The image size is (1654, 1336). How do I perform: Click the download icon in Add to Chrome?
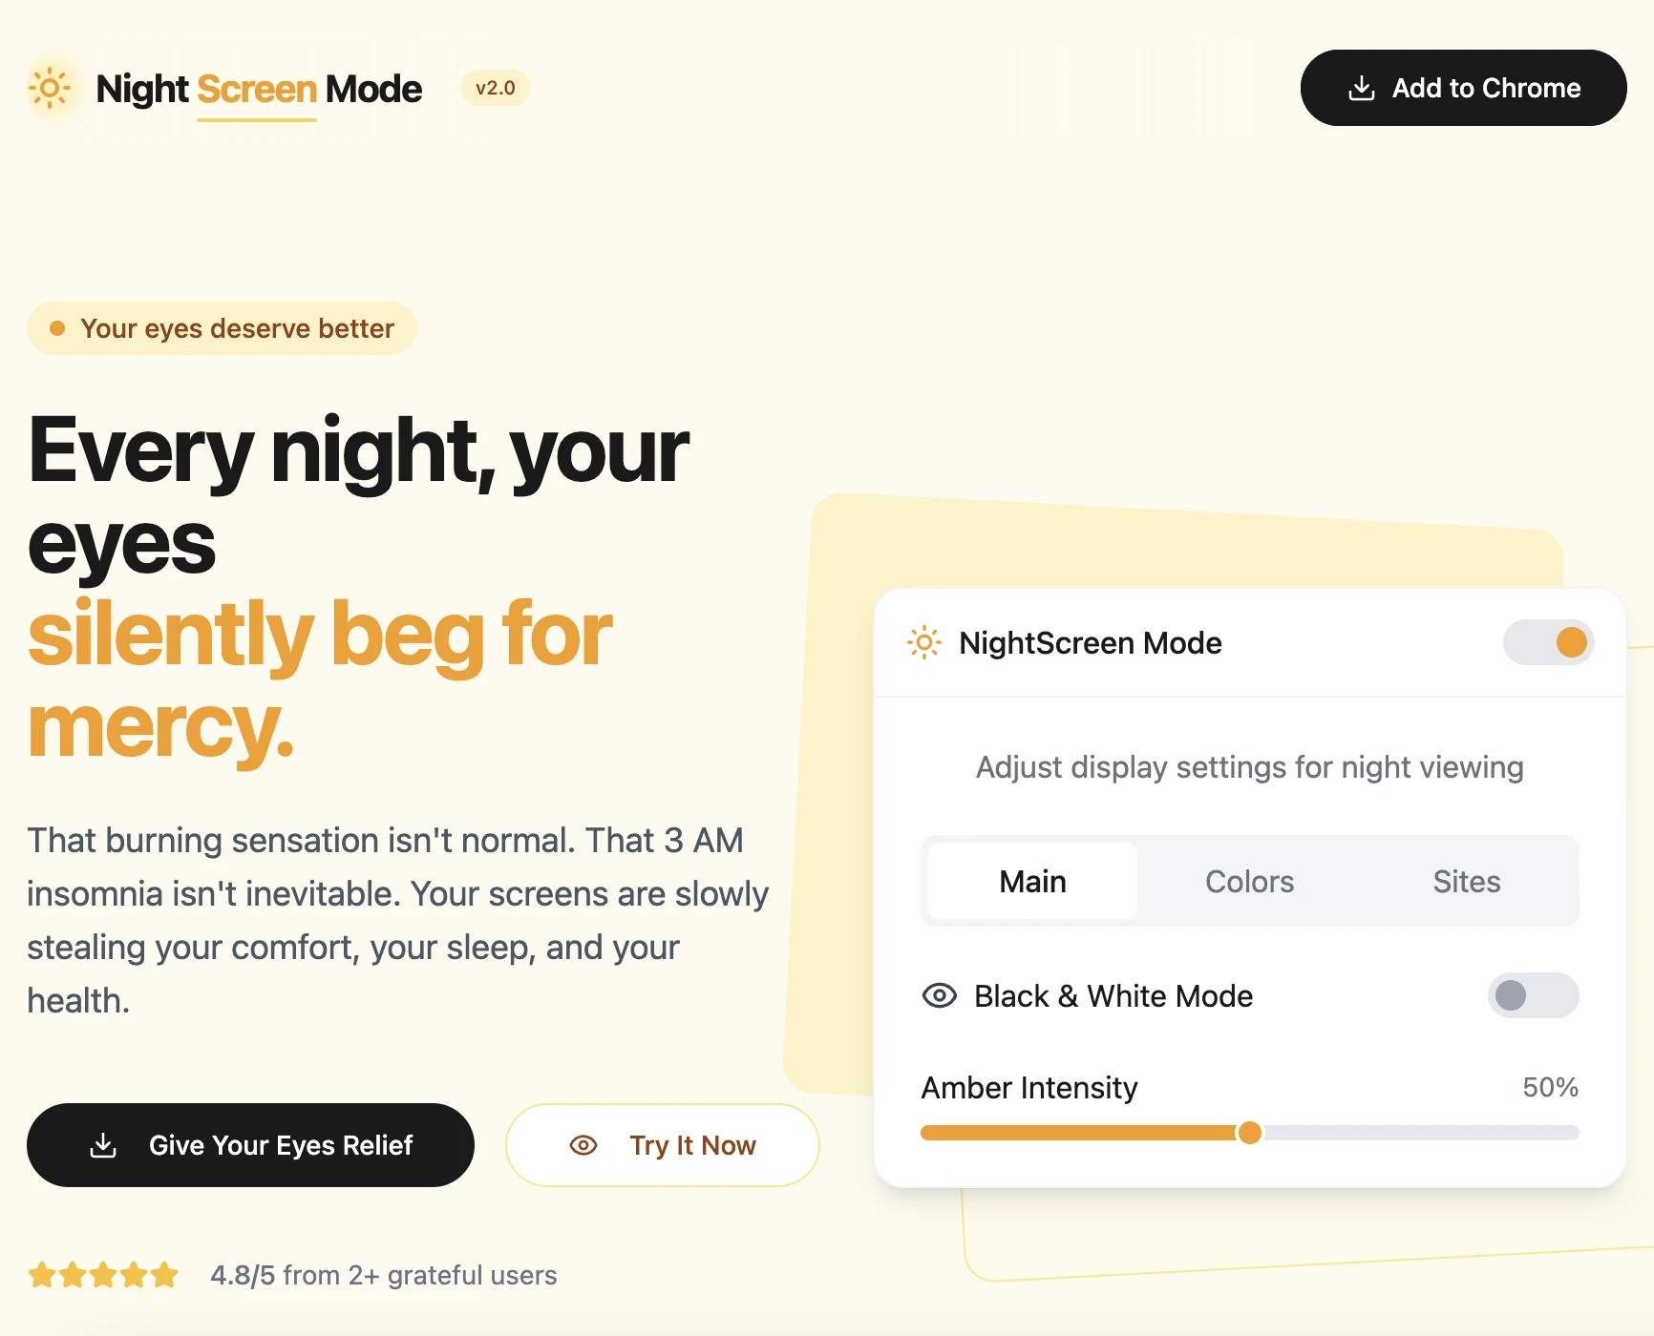click(x=1361, y=89)
